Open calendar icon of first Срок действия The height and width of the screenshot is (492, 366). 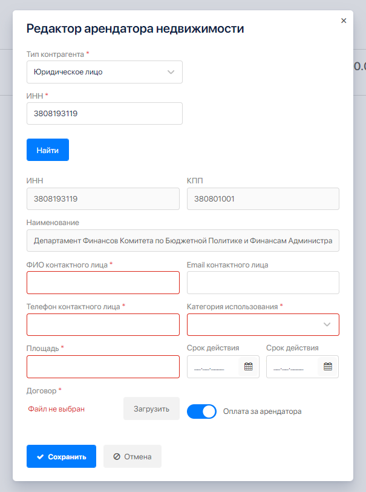click(x=249, y=367)
